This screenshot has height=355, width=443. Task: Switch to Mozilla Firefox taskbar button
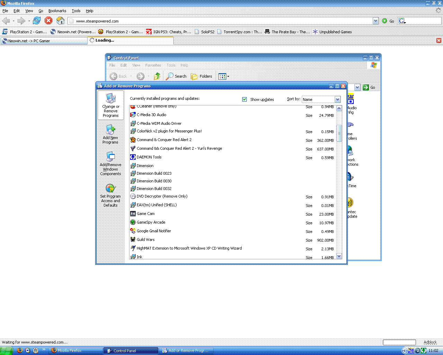pyautogui.click(x=75, y=350)
